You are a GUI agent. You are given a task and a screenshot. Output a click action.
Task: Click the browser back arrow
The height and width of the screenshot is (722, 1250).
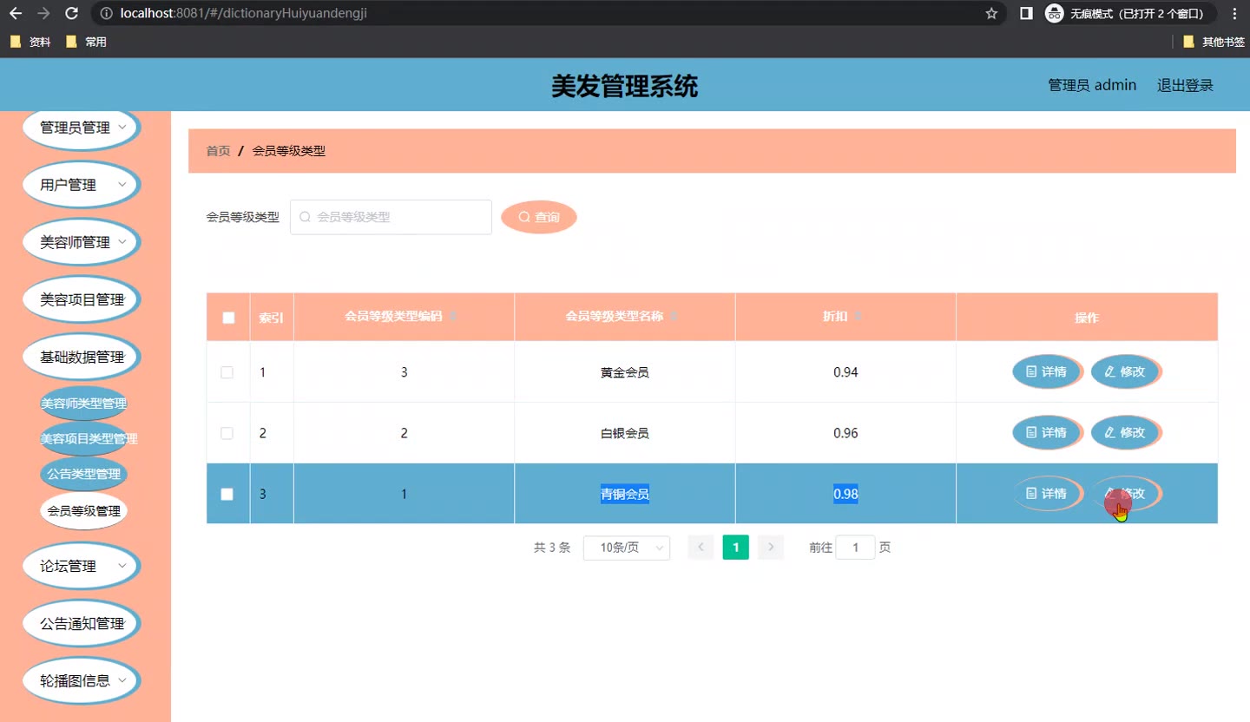[x=16, y=13]
